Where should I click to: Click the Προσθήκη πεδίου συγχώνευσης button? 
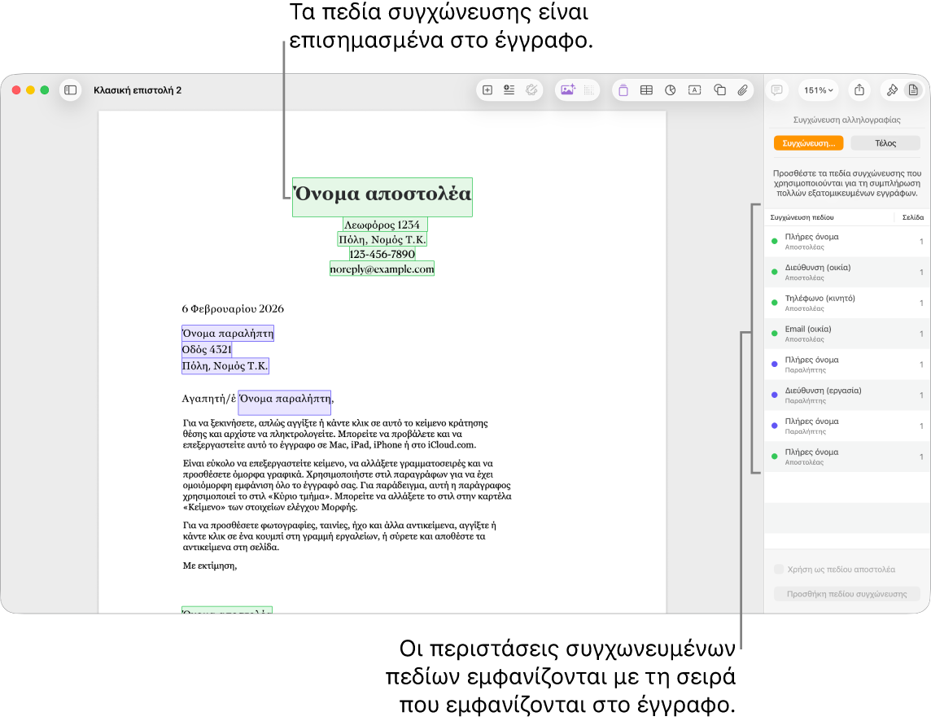click(846, 594)
